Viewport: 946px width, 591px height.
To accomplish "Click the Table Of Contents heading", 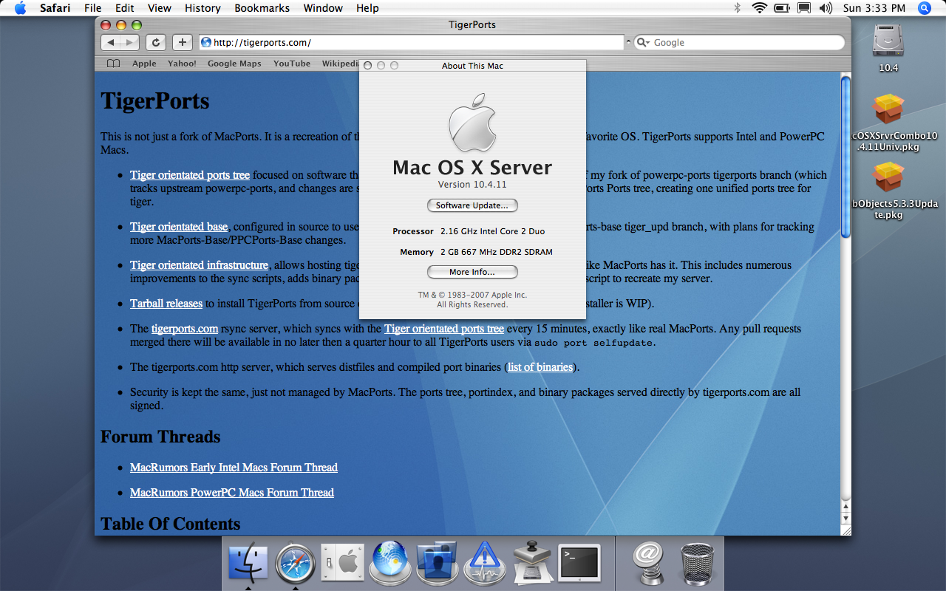I will coord(171,524).
